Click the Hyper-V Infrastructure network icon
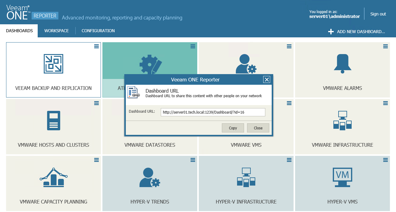The width and height of the screenshot is (396, 212). coord(246,177)
